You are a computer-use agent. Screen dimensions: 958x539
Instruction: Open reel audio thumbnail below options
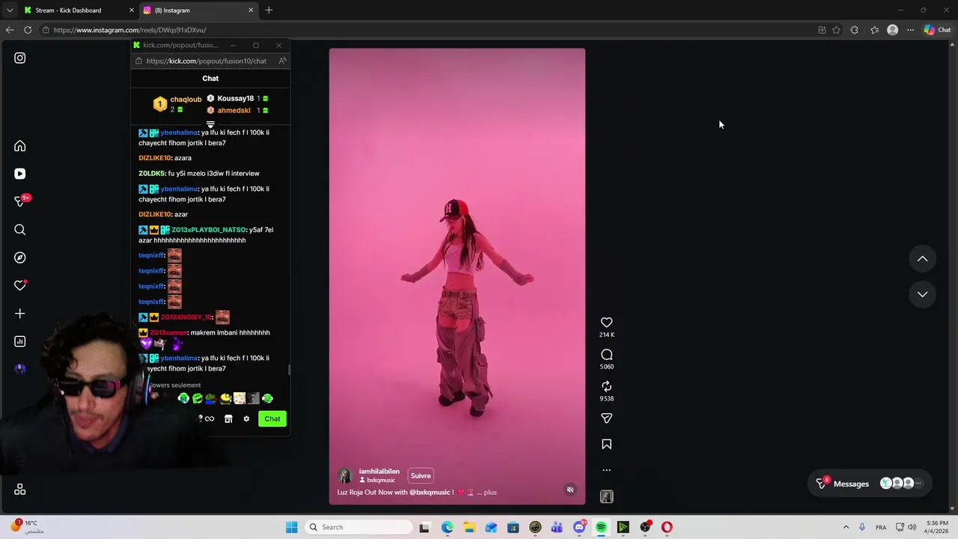pyautogui.click(x=607, y=496)
